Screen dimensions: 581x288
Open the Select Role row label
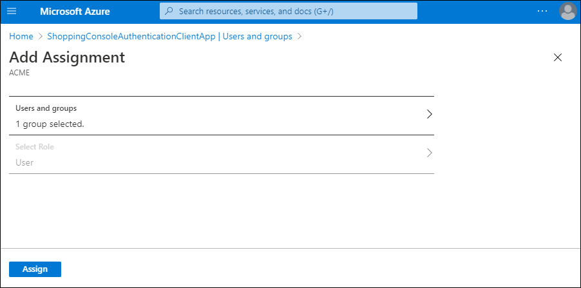coord(35,147)
